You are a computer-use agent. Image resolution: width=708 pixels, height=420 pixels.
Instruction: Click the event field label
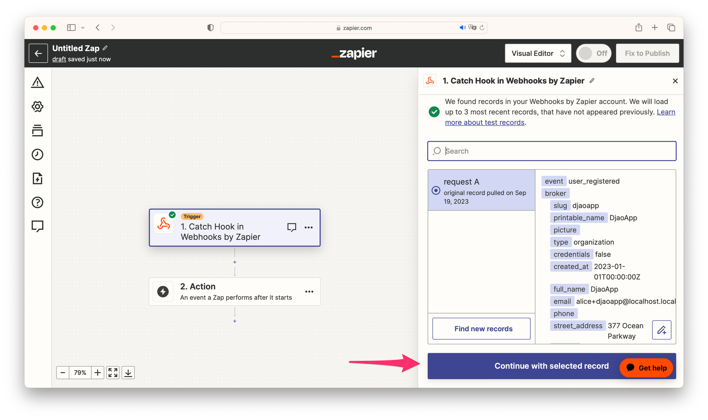(554, 181)
